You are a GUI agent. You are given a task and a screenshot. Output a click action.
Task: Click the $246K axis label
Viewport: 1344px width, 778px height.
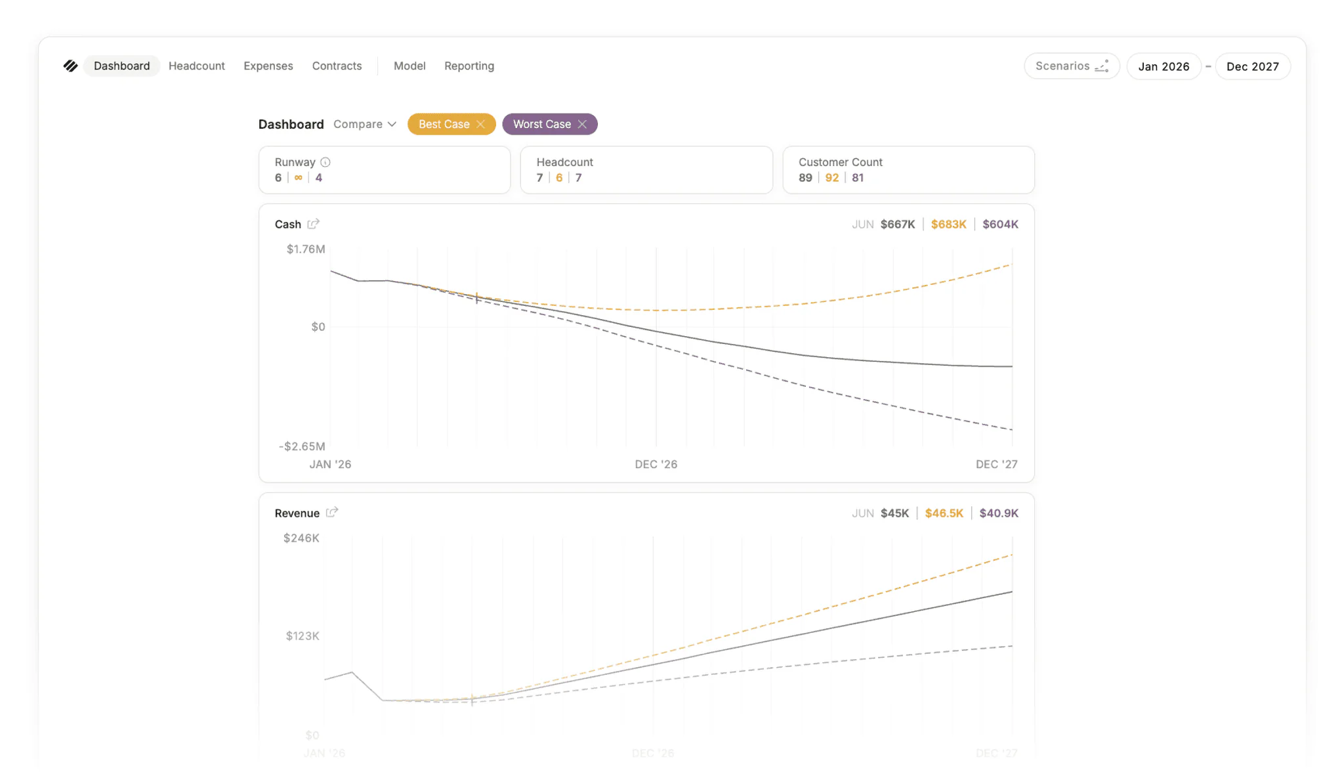pos(301,538)
